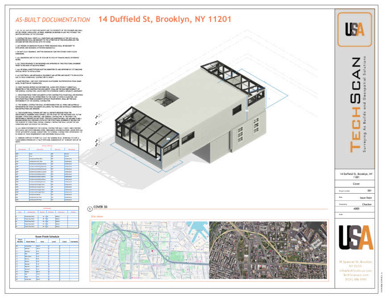Image resolution: width=385 pixels, height=299 pixels.
Task: Click the info@TechScanusa.com email link
Action: [x=356, y=270]
